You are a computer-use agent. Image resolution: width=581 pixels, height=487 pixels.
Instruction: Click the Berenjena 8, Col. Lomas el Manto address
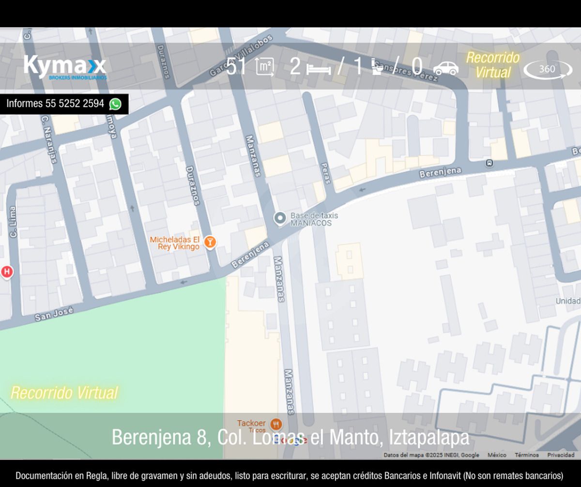pos(290,437)
